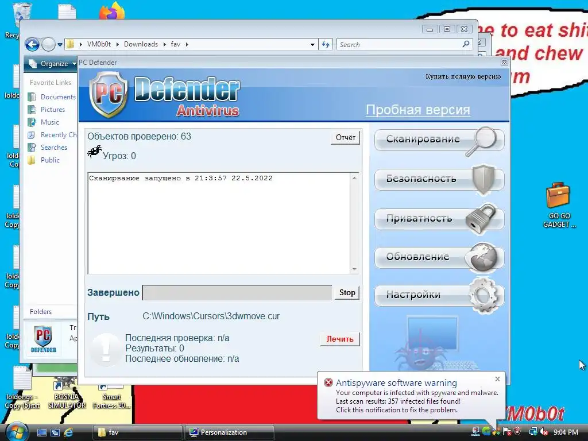This screenshot has height=441, width=588.
Task: Click the address bar folder icon
Action: pos(70,44)
